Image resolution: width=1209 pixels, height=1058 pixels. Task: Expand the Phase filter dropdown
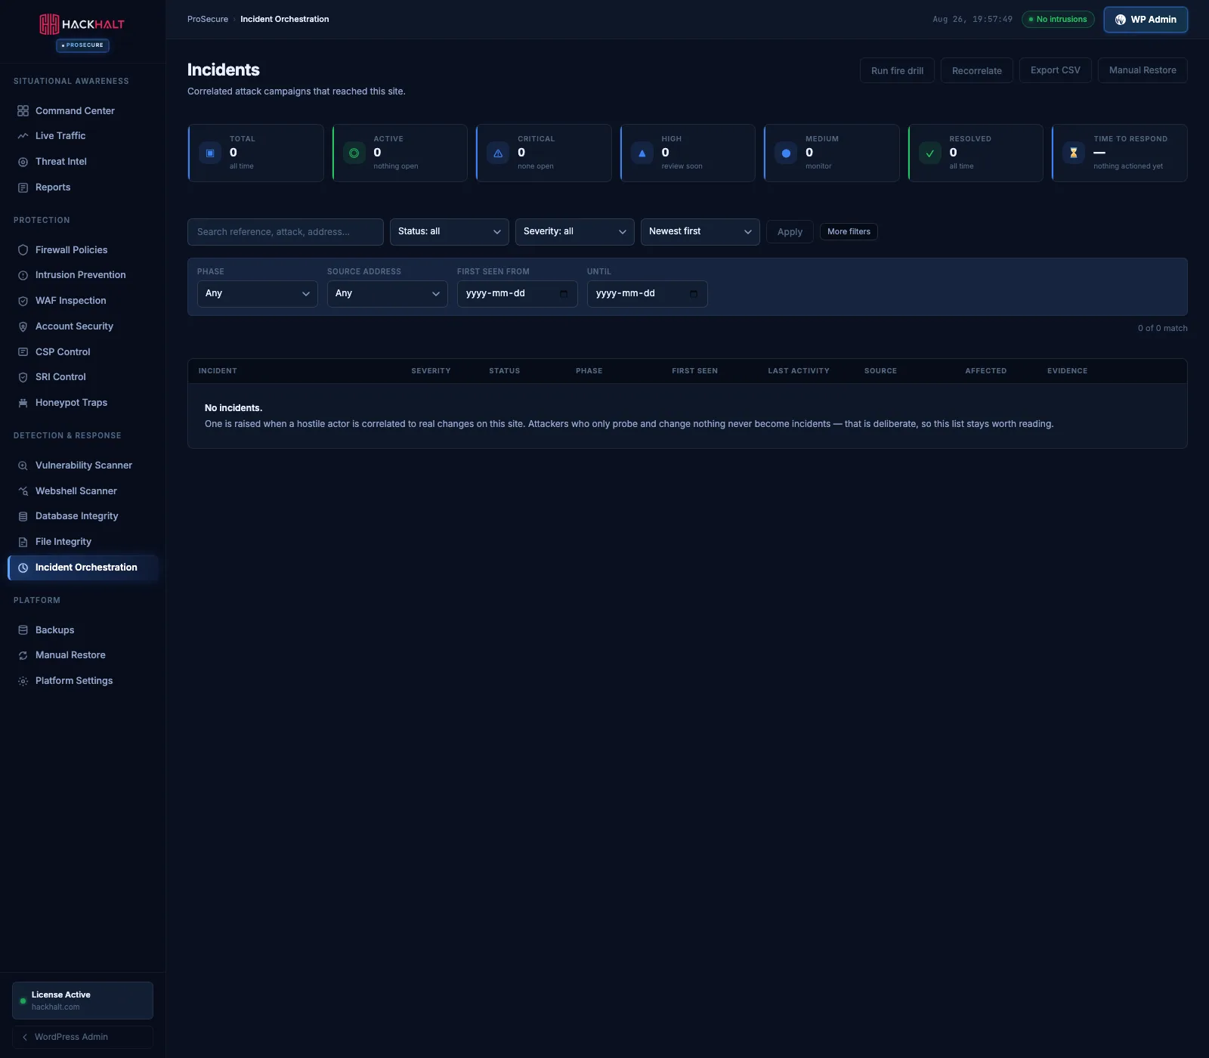[258, 294]
